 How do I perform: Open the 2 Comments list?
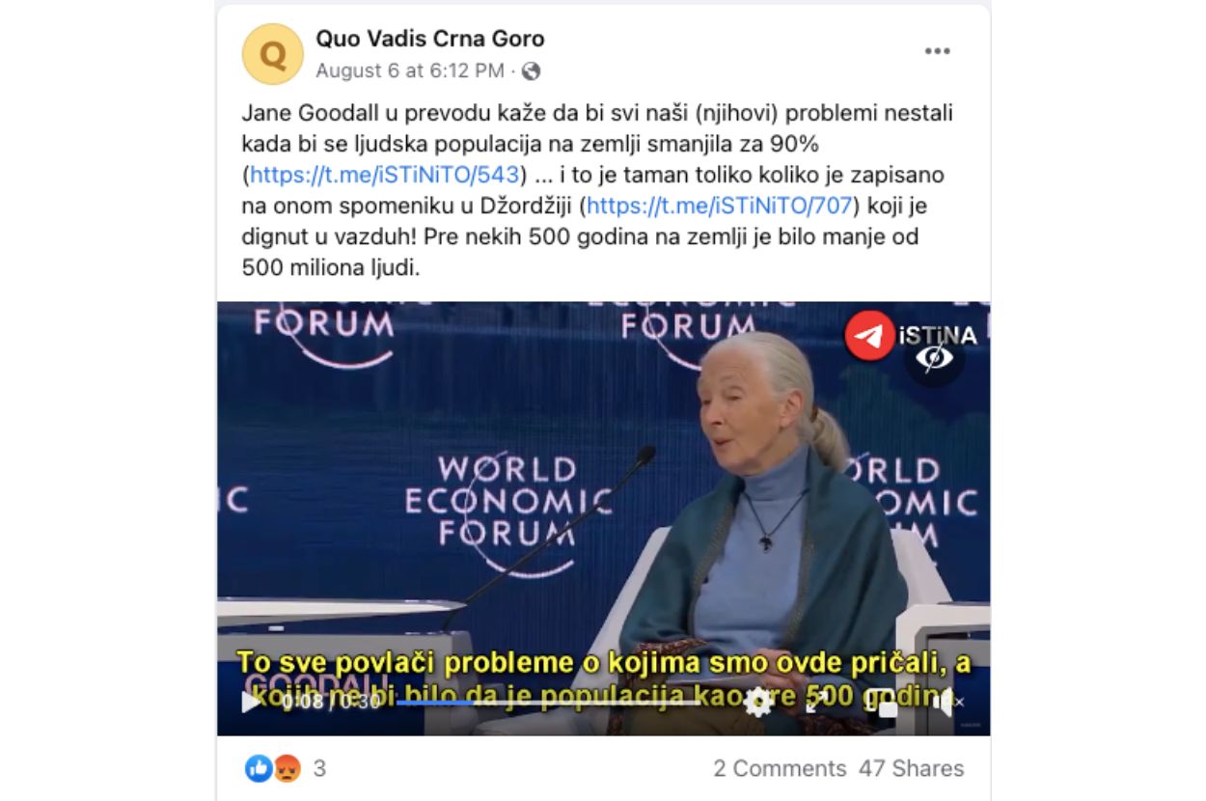tap(780, 768)
